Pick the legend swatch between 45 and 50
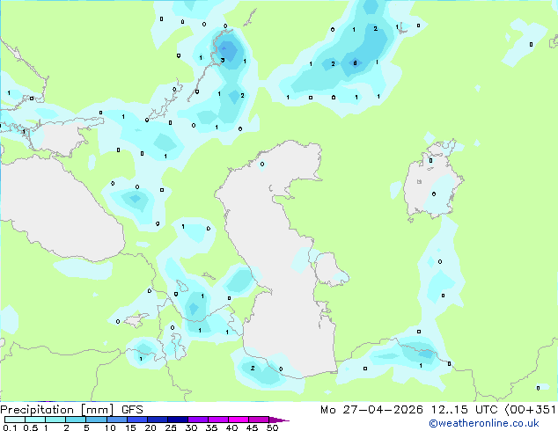Image resolution: width=558 pixels, height=431 pixels. (259, 420)
